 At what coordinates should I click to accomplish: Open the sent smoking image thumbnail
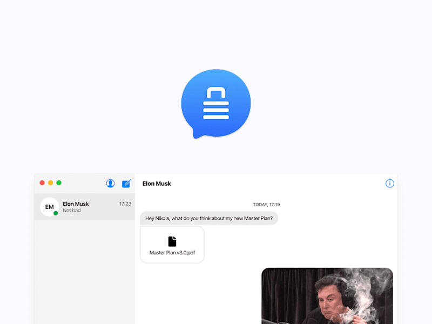327,296
